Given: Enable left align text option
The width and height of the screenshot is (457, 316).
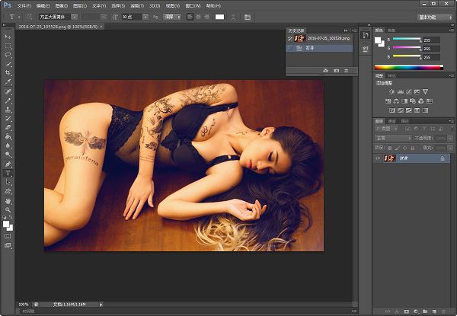Looking at the screenshot, I should tap(190, 17).
